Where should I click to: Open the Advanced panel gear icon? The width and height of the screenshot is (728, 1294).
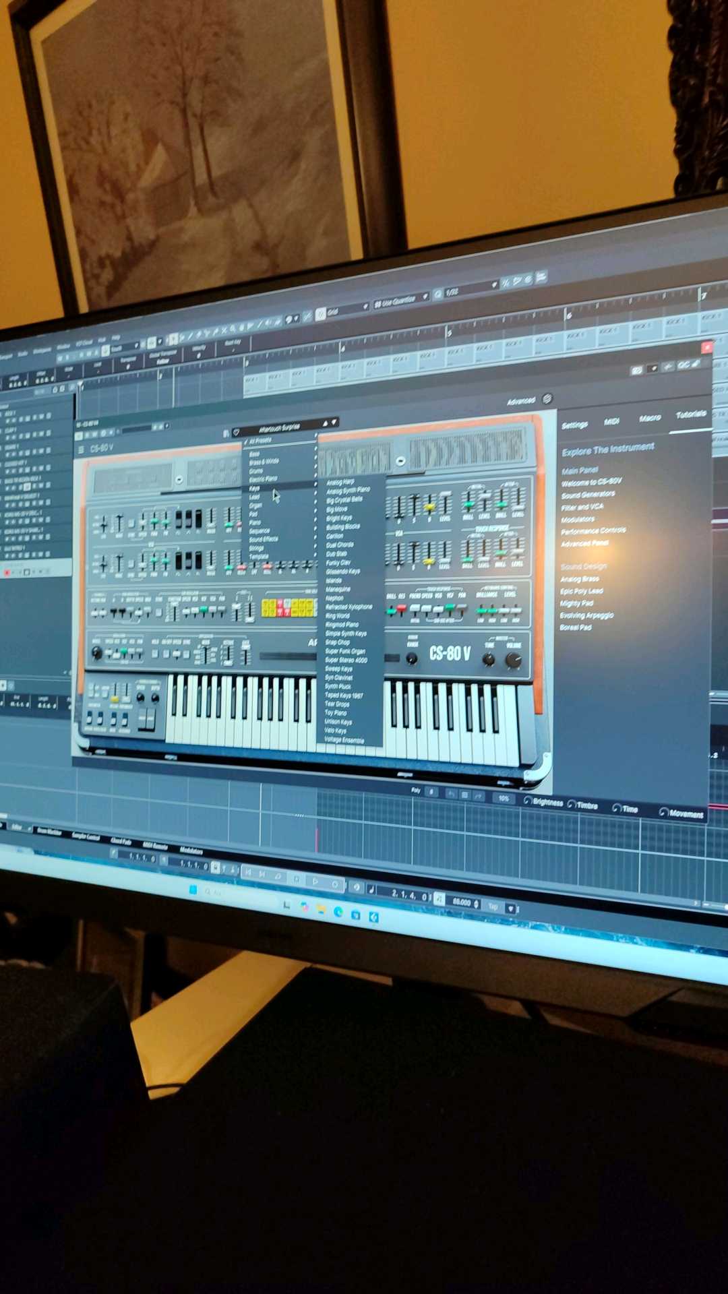point(547,399)
